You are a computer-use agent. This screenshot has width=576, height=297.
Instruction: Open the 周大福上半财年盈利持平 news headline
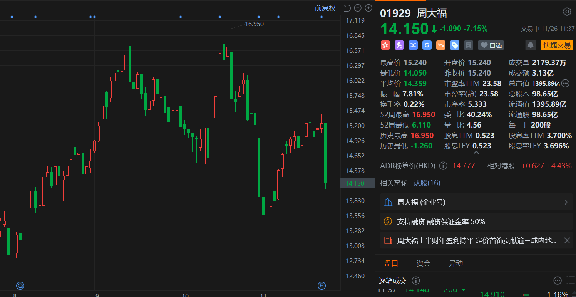click(477, 241)
